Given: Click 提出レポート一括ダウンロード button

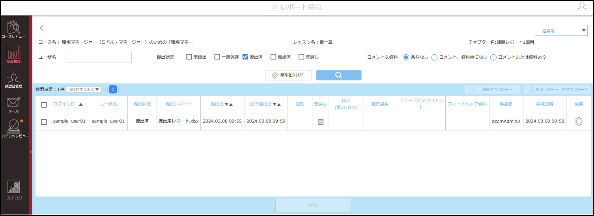Looking at the screenshot, I should (x=557, y=90).
